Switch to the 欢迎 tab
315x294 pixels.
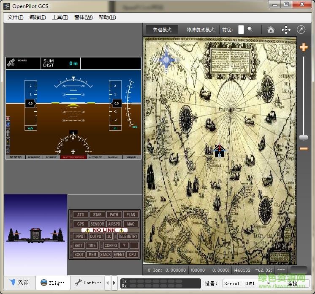point(19,283)
